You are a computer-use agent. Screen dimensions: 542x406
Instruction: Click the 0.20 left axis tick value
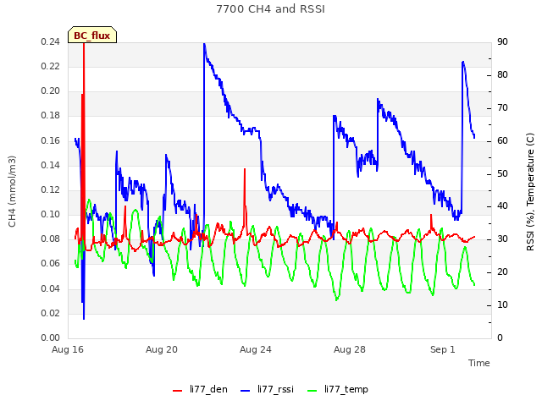[x=51, y=91]
